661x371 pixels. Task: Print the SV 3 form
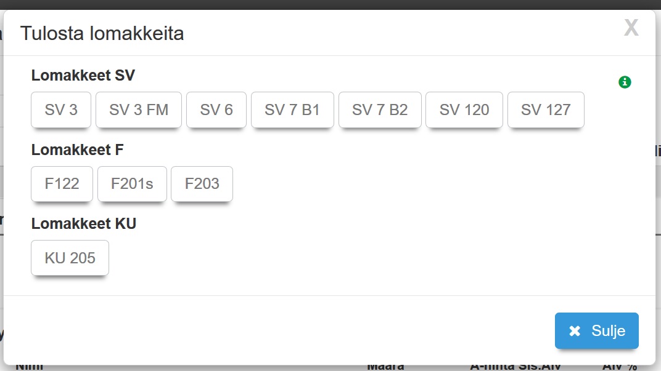click(x=61, y=110)
